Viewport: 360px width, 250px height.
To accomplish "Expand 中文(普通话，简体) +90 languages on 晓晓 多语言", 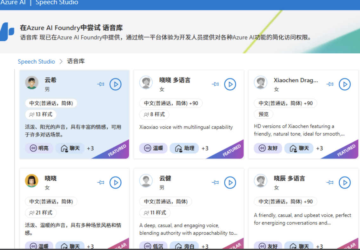I will [x=171, y=103].
